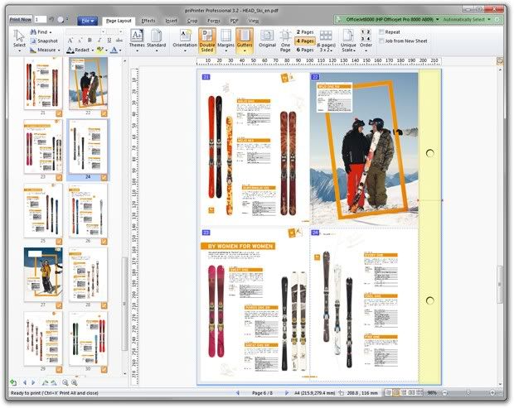The image size is (514, 408).
Task: Open the font size combo box
Action: coord(114,31)
